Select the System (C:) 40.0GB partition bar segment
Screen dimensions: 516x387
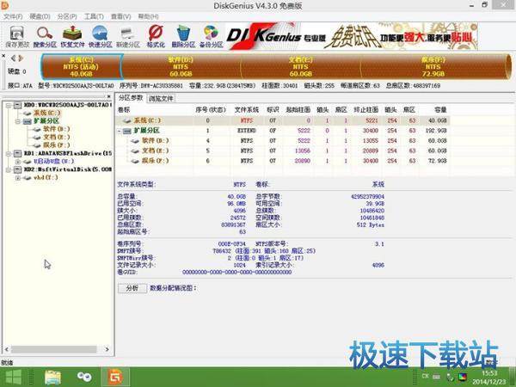pyautogui.click(x=82, y=66)
